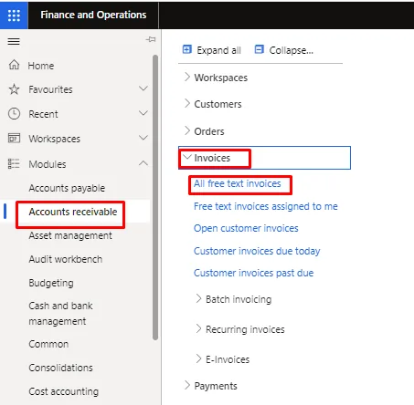
Task: Expand the Workspaces chevron in sidebar
Action: click(143, 138)
